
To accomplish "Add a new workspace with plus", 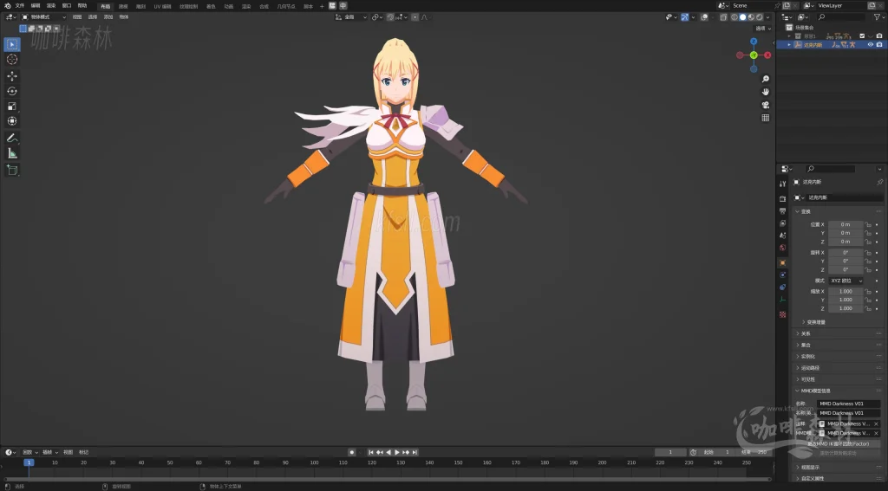I will click(322, 6).
